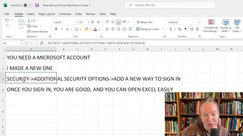
Task: Switch to the Page Layout tab
Action: tap(47, 14)
